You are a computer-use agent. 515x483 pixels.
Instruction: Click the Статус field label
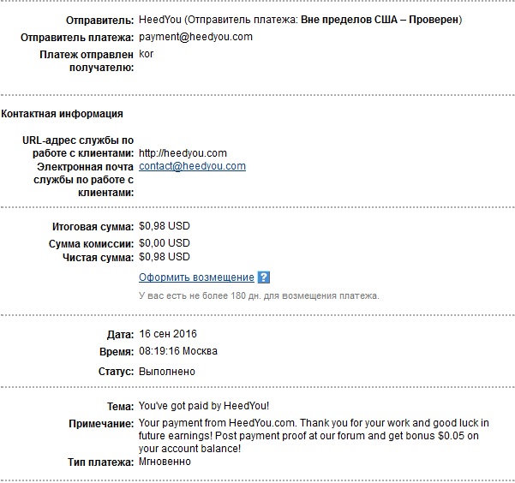pyautogui.click(x=116, y=372)
